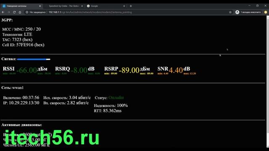The width and height of the screenshot is (269, 151).
Task: Click the 3GPP section heading
Action: pyautogui.click(x=7, y=20)
